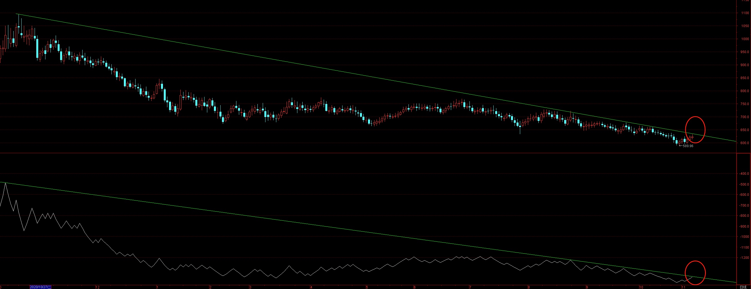Screen dimensions: 751x289
Task: Click the month 4 marker on time axis
Action: tap(311, 287)
